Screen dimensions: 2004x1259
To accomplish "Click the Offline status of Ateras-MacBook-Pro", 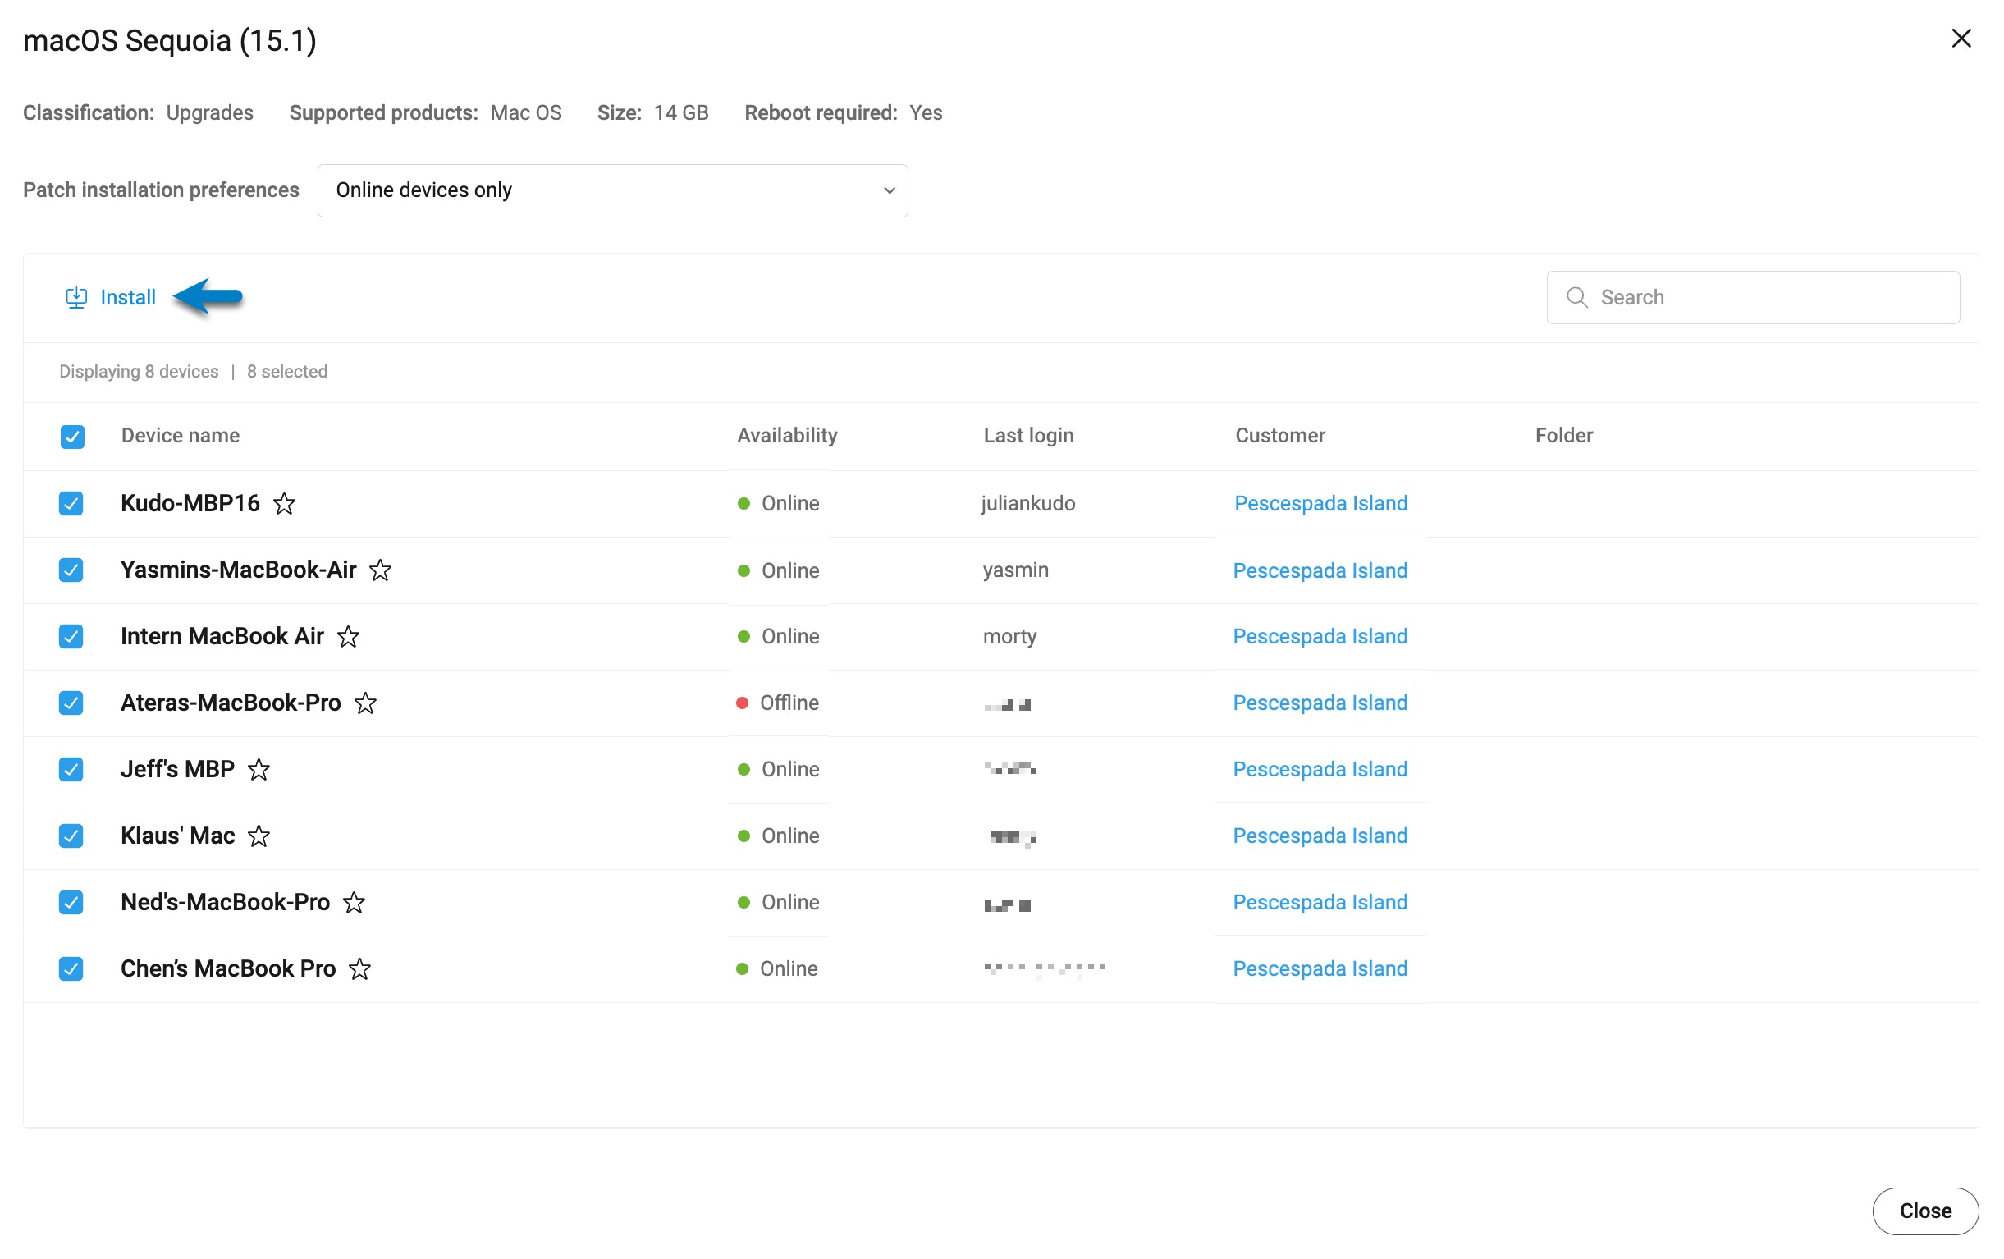I will [777, 703].
